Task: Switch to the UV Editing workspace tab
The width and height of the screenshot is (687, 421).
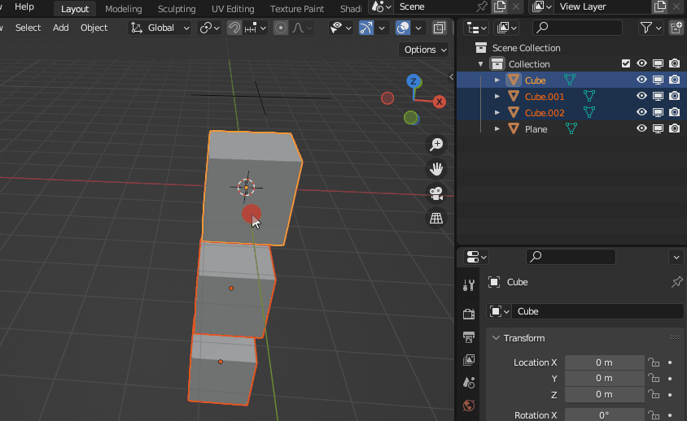Action: [x=233, y=8]
